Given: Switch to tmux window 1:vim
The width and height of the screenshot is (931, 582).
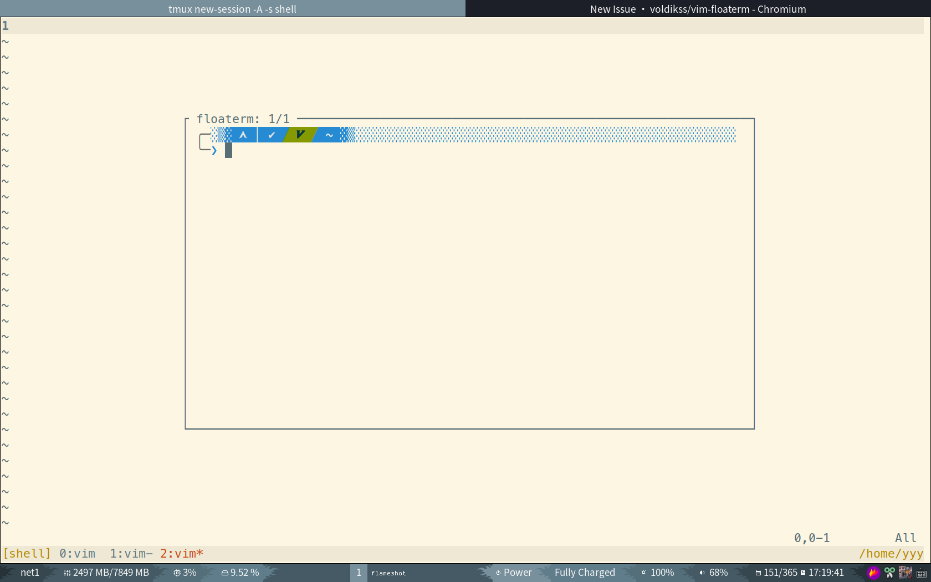Looking at the screenshot, I should 126,553.
